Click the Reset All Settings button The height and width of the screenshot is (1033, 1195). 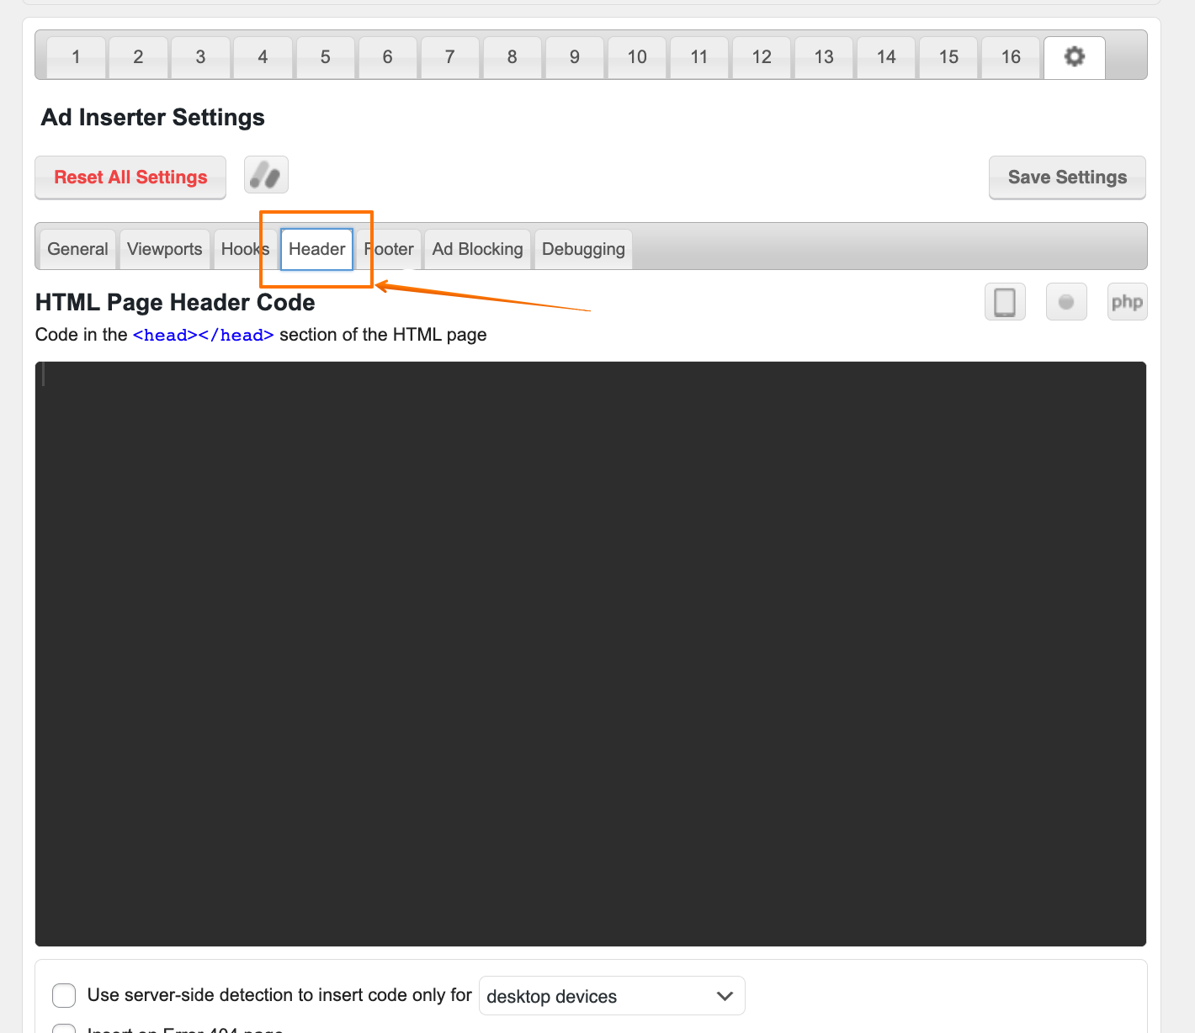(x=130, y=177)
